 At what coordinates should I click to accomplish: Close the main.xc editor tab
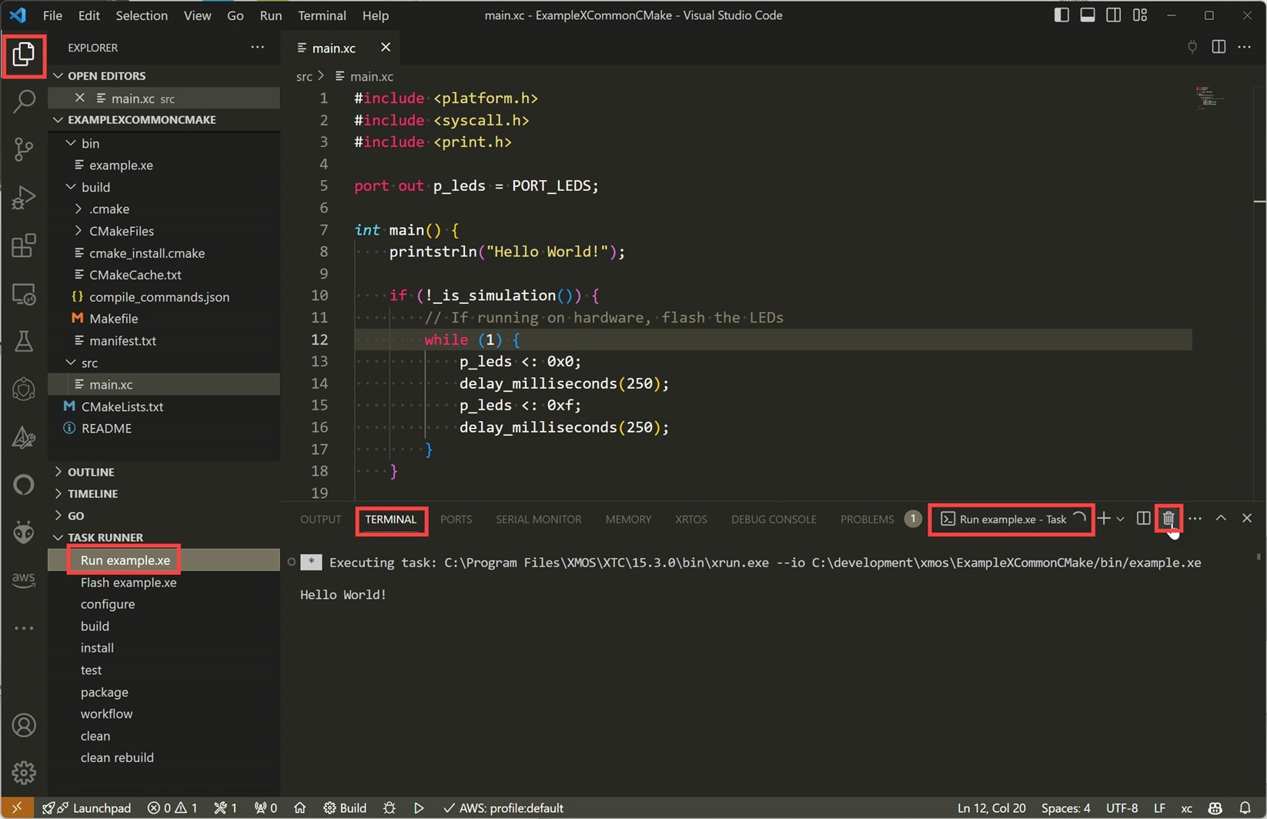386,48
